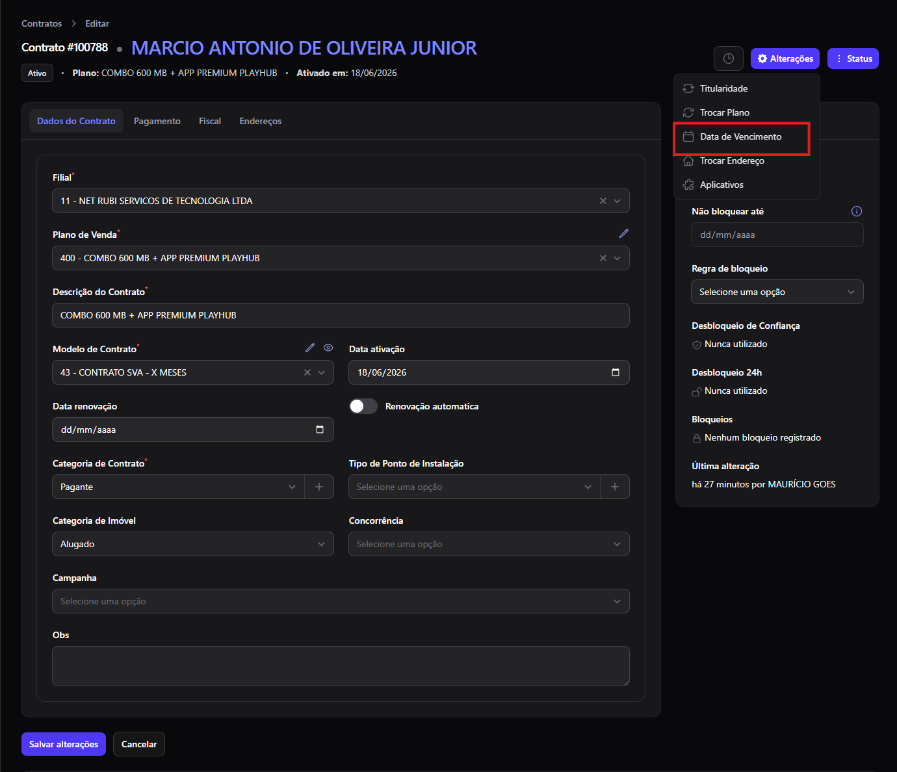Click the gear icon in Alterações button
897x772 pixels.
pyautogui.click(x=762, y=58)
